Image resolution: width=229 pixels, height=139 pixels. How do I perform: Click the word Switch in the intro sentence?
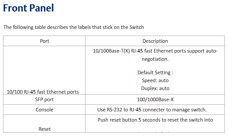(136, 27)
